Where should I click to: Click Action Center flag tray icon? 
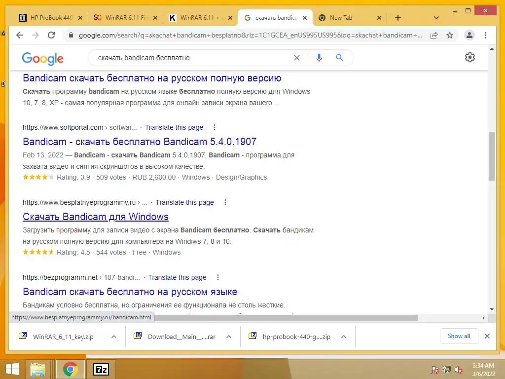(x=434, y=369)
